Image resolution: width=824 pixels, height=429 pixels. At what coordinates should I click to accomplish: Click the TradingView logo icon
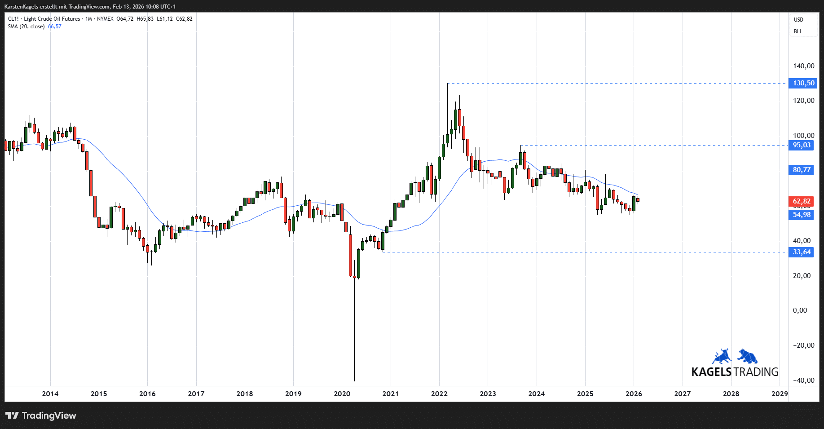coord(12,416)
